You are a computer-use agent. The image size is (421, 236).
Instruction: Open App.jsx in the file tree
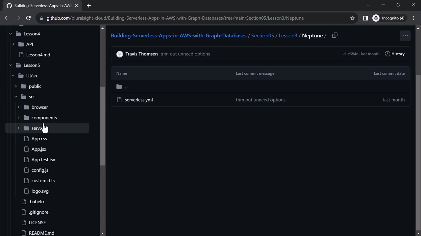(39, 149)
